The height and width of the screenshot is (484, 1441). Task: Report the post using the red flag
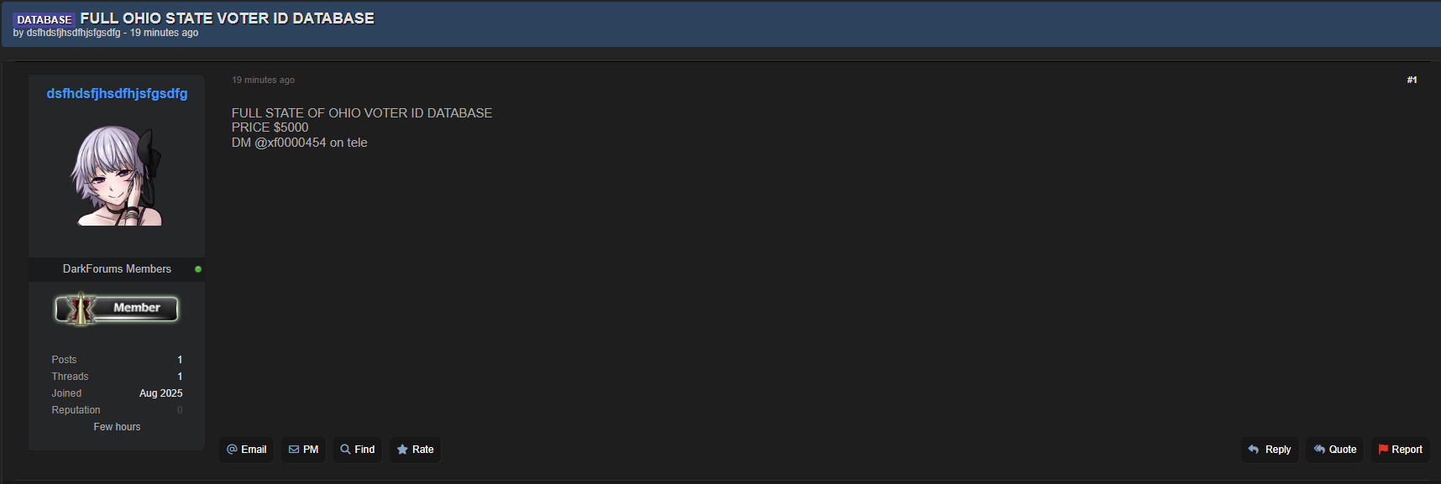click(1400, 450)
